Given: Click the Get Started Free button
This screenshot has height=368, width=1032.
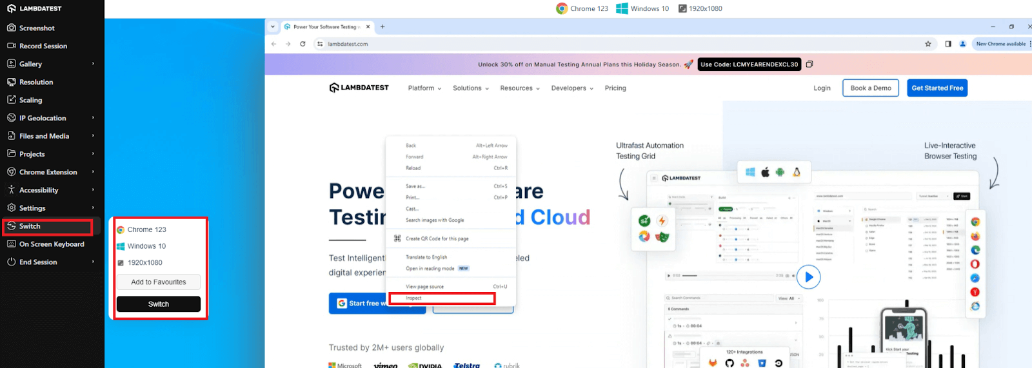Looking at the screenshot, I should click(x=937, y=88).
